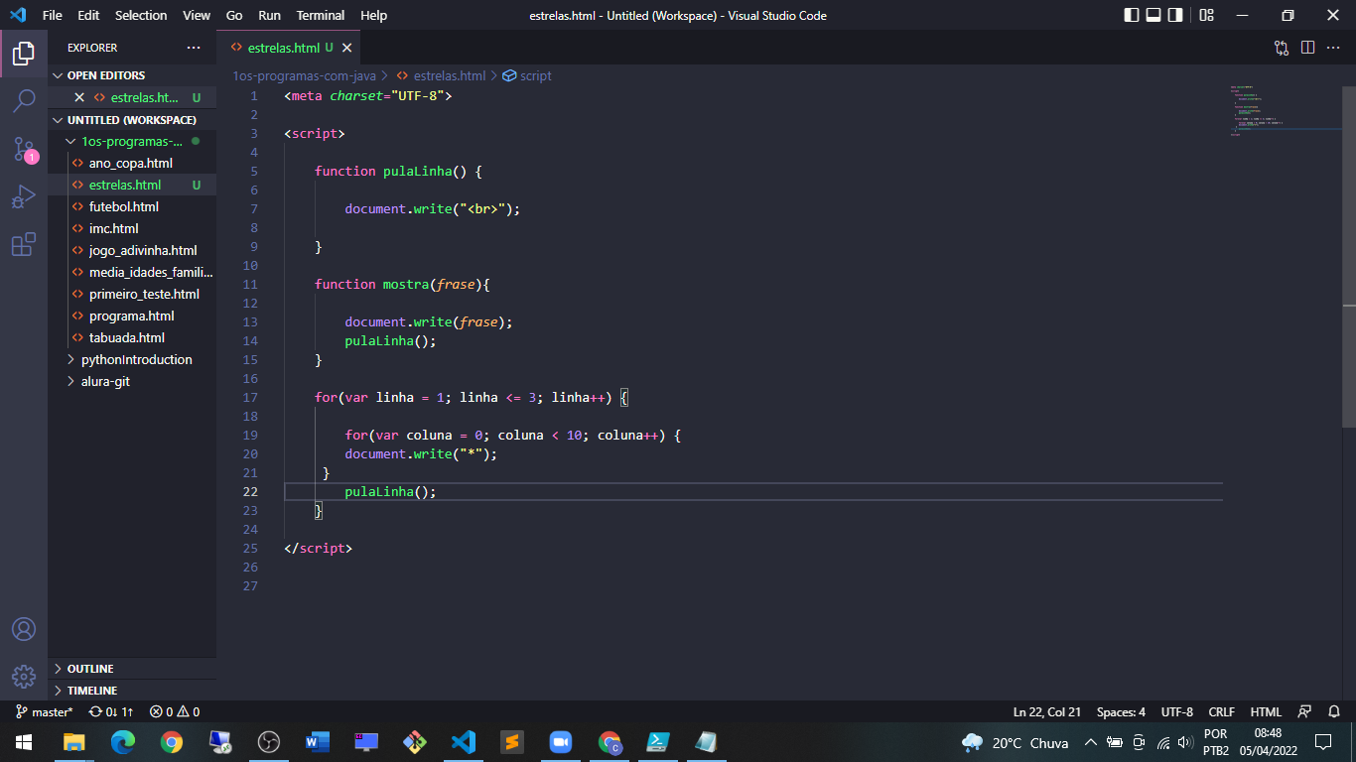Toggle bottom panel layout button
Viewport: 1356px width, 762px height.
coord(1153,15)
